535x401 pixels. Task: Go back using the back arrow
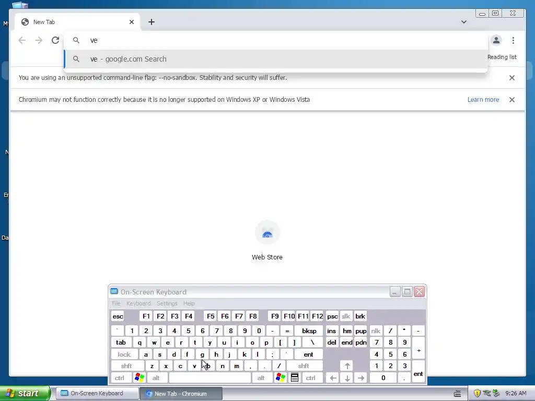pos(22,40)
